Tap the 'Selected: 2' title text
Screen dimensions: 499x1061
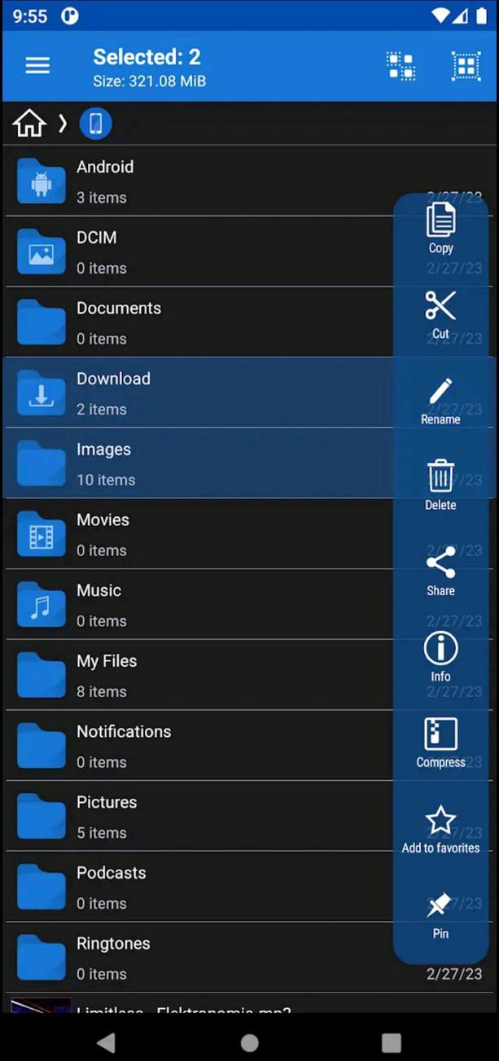[147, 57]
